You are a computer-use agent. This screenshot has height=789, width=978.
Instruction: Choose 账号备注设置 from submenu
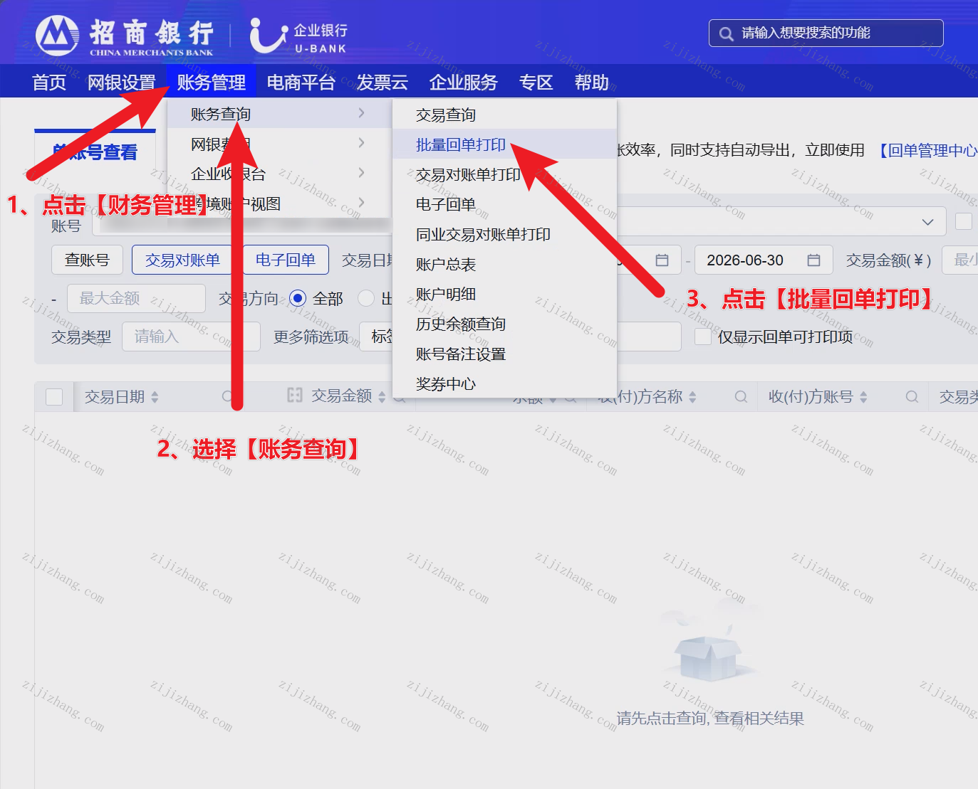504,354
